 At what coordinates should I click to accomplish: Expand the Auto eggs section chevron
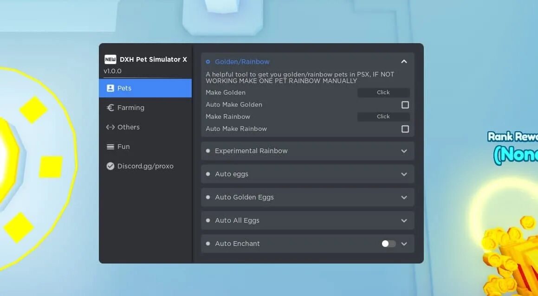point(404,174)
